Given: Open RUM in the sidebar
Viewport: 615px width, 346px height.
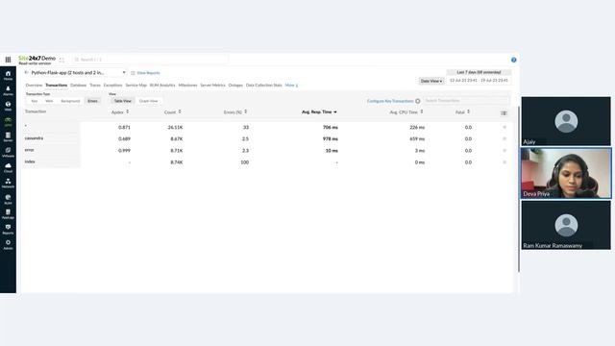Looking at the screenshot, I should [x=8, y=199].
